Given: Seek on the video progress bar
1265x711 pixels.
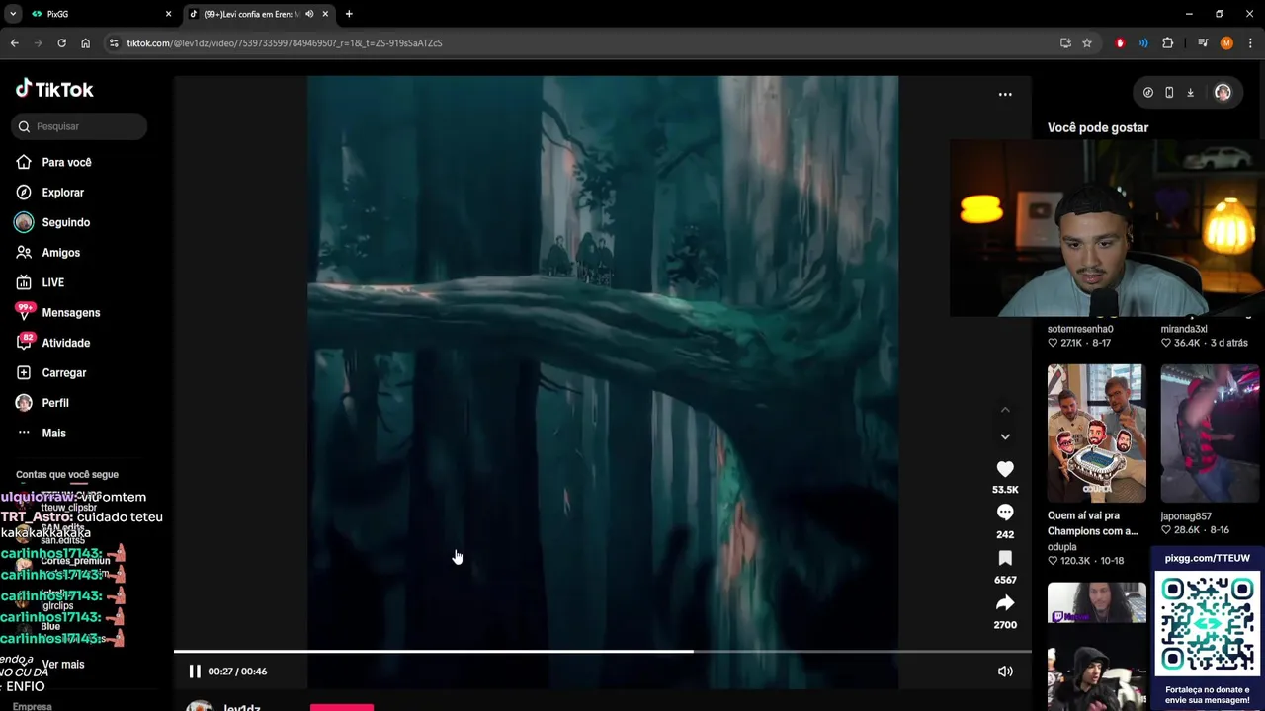Looking at the screenshot, I should [602, 651].
